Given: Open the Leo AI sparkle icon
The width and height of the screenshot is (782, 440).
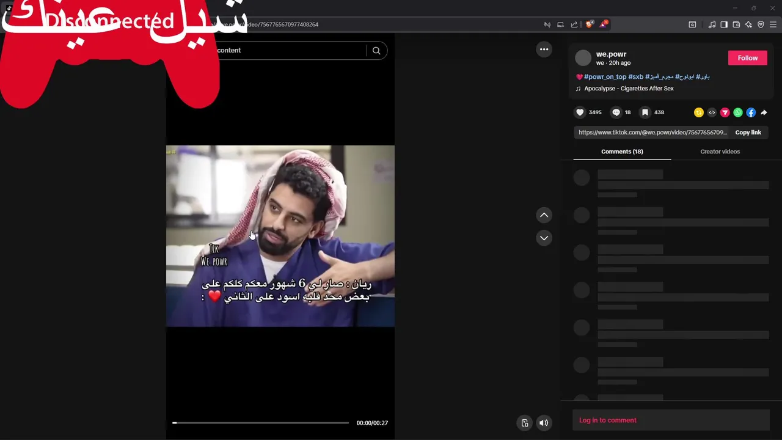Looking at the screenshot, I should pos(748,24).
